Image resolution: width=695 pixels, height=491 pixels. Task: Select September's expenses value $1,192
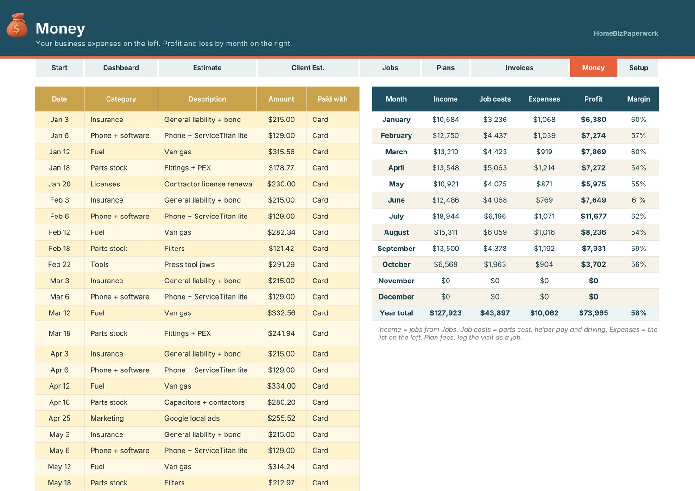544,249
